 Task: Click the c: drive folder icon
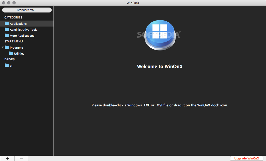pos(6,65)
